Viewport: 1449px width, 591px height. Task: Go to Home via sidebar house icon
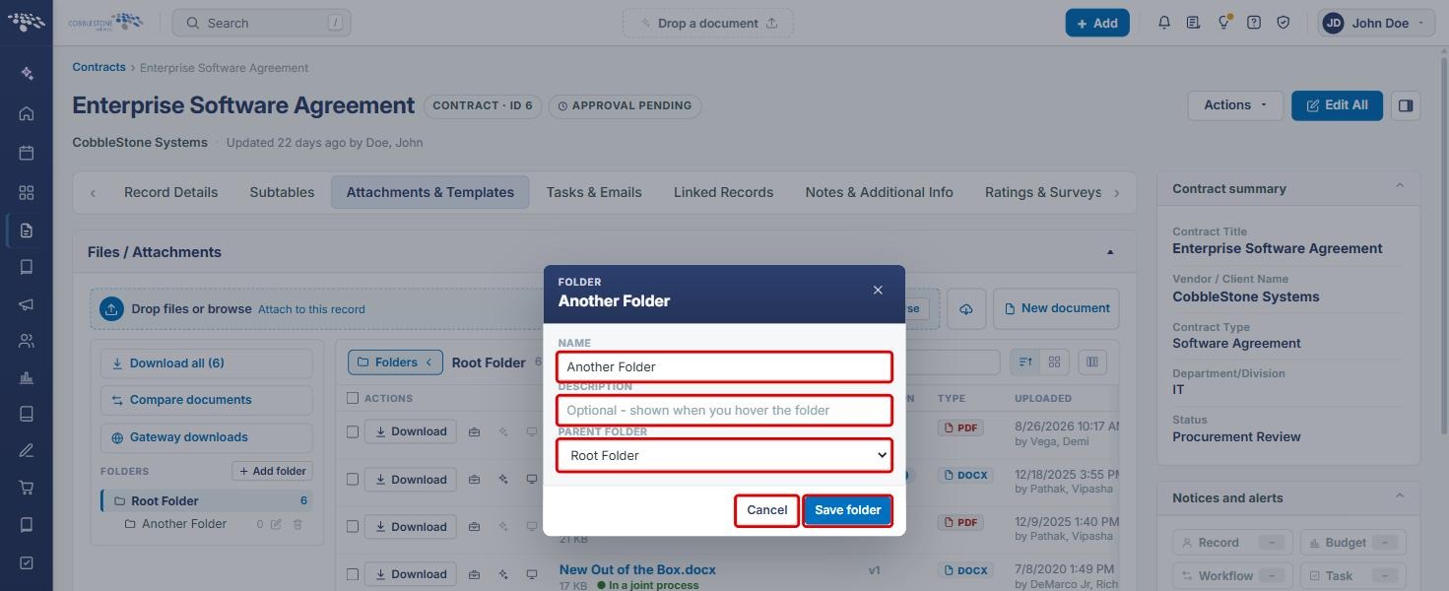pyautogui.click(x=27, y=113)
